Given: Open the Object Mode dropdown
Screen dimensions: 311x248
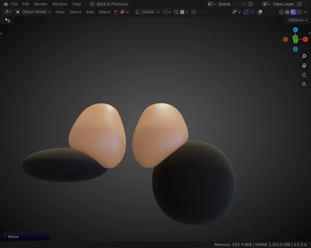Looking at the screenshot, I should coord(33,12).
